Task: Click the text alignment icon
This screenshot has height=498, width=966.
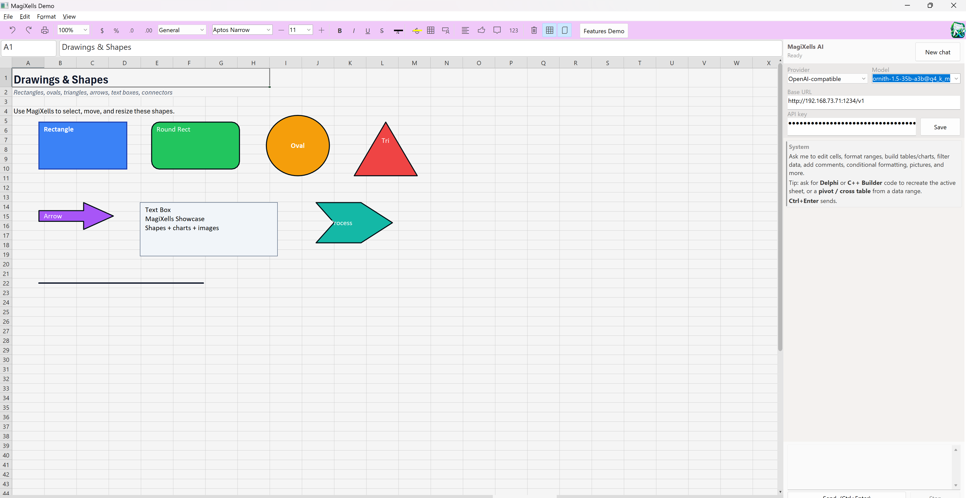Action: [x=465, y=30]
